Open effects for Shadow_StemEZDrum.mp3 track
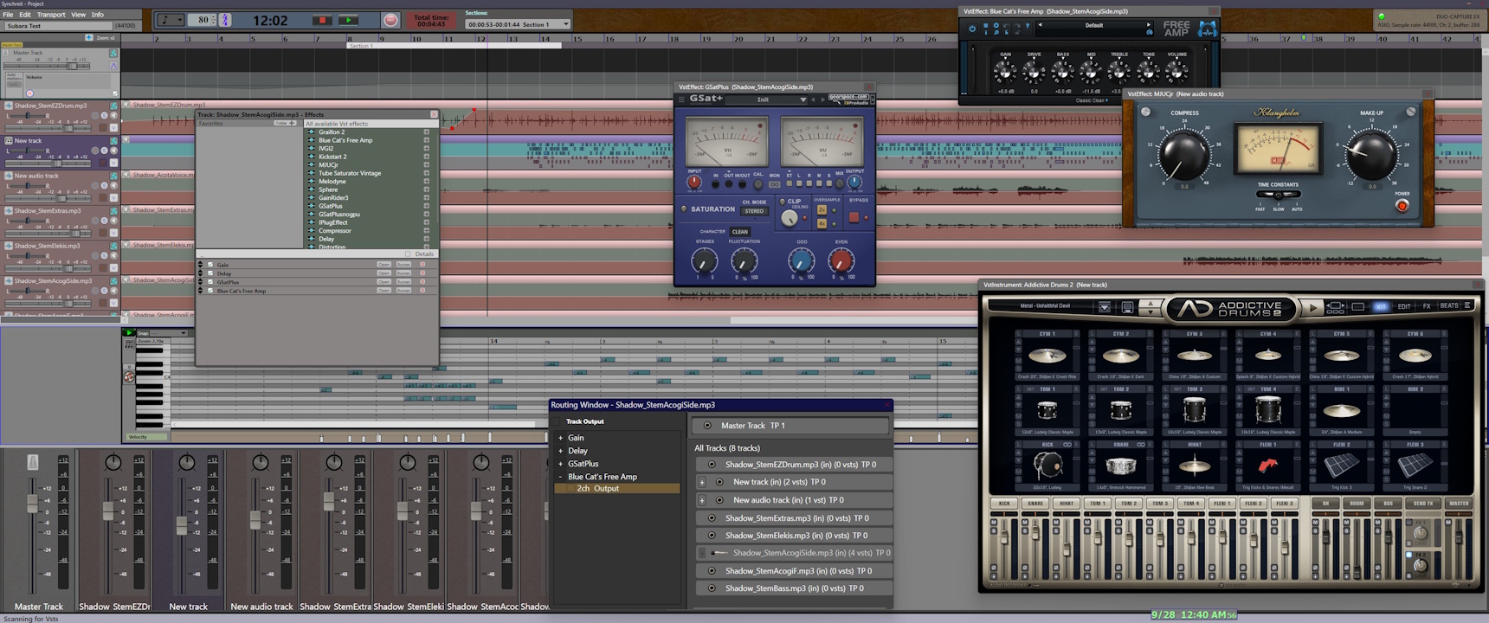Viewport: 1489px width, 623px height. point(113,106)
